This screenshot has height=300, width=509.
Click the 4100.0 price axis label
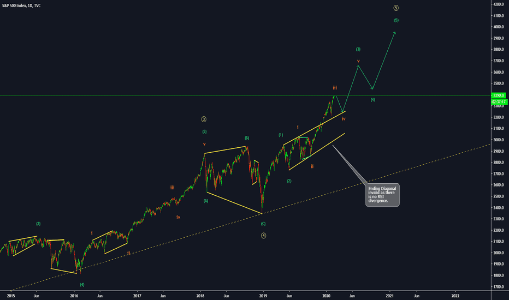(499, 16)
